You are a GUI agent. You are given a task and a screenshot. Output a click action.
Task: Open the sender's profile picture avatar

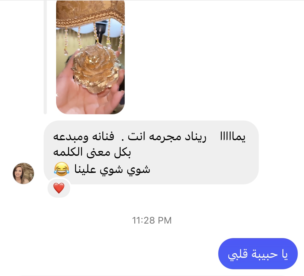pos(23,173)
